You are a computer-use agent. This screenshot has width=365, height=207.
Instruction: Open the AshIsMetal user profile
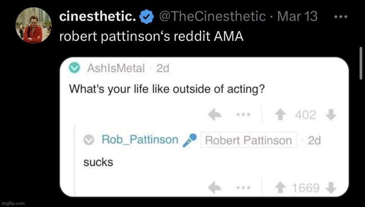117,68
